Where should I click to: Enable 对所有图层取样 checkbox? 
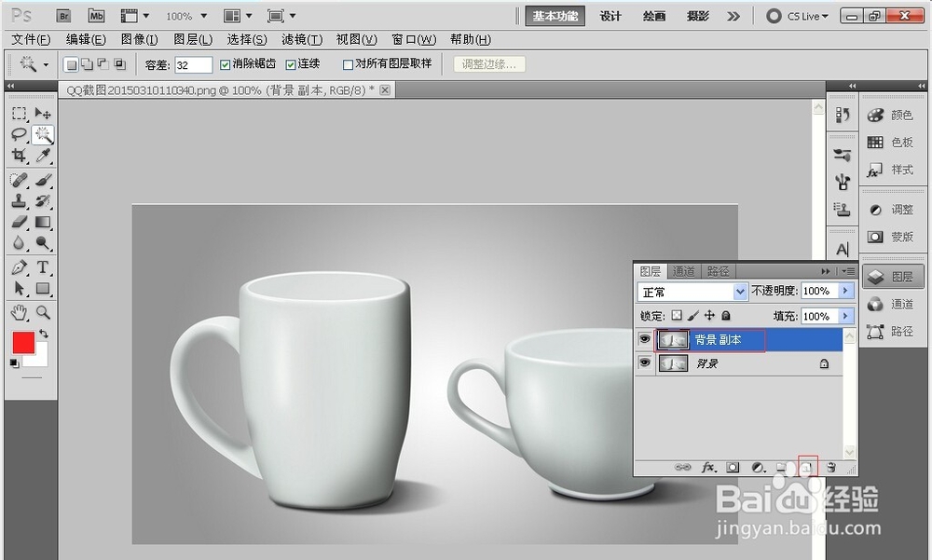(x=348, y=65)
